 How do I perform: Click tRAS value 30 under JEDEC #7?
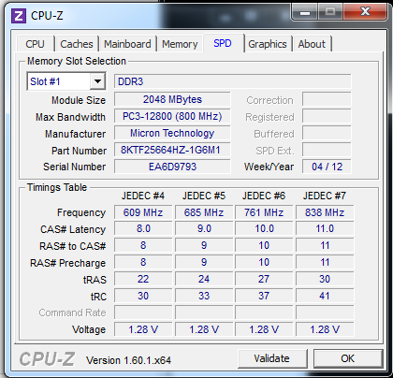(x=325, y=279)
